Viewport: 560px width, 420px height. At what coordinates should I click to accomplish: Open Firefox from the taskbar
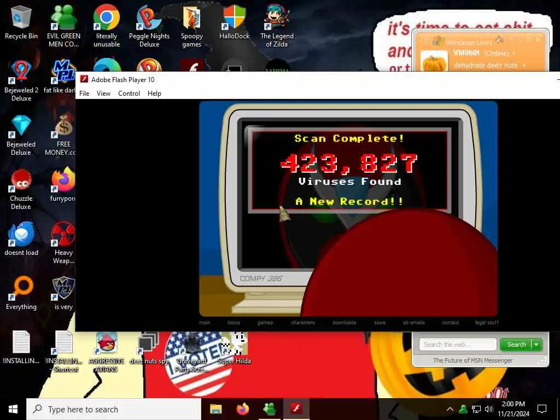coord(243,409)
